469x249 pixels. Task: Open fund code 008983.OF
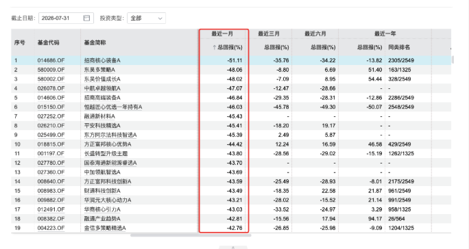pos(51,191)
